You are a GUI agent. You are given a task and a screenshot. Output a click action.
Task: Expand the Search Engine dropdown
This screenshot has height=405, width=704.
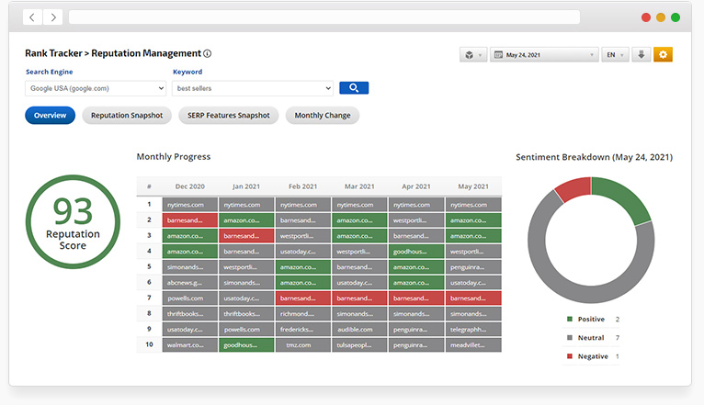coord(96,88)
